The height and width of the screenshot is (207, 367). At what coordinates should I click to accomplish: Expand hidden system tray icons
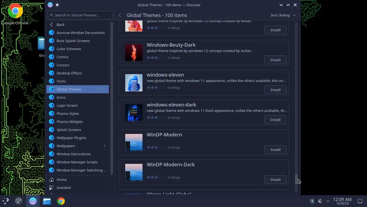pos(328,201)
